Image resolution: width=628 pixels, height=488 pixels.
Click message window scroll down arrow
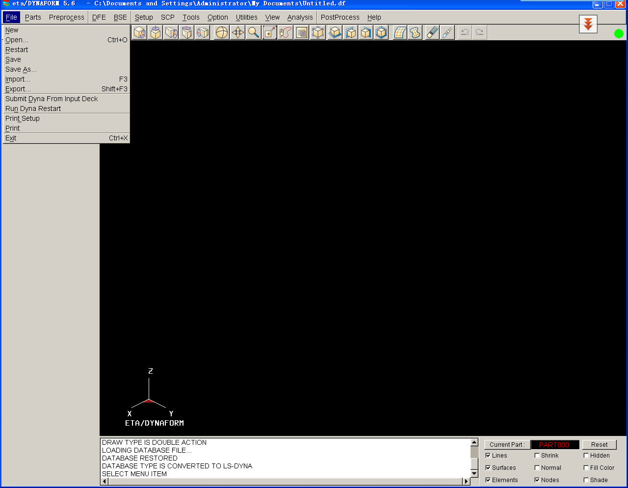(474, 473)
